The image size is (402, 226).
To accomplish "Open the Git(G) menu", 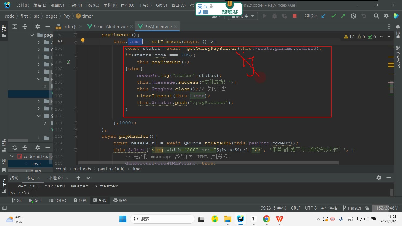I will pos(161,5).
